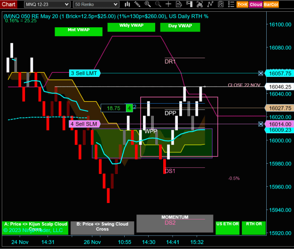Select the crosshair cursor plus icon
Screen dimensions: 294x249
[x=168, y=4]
